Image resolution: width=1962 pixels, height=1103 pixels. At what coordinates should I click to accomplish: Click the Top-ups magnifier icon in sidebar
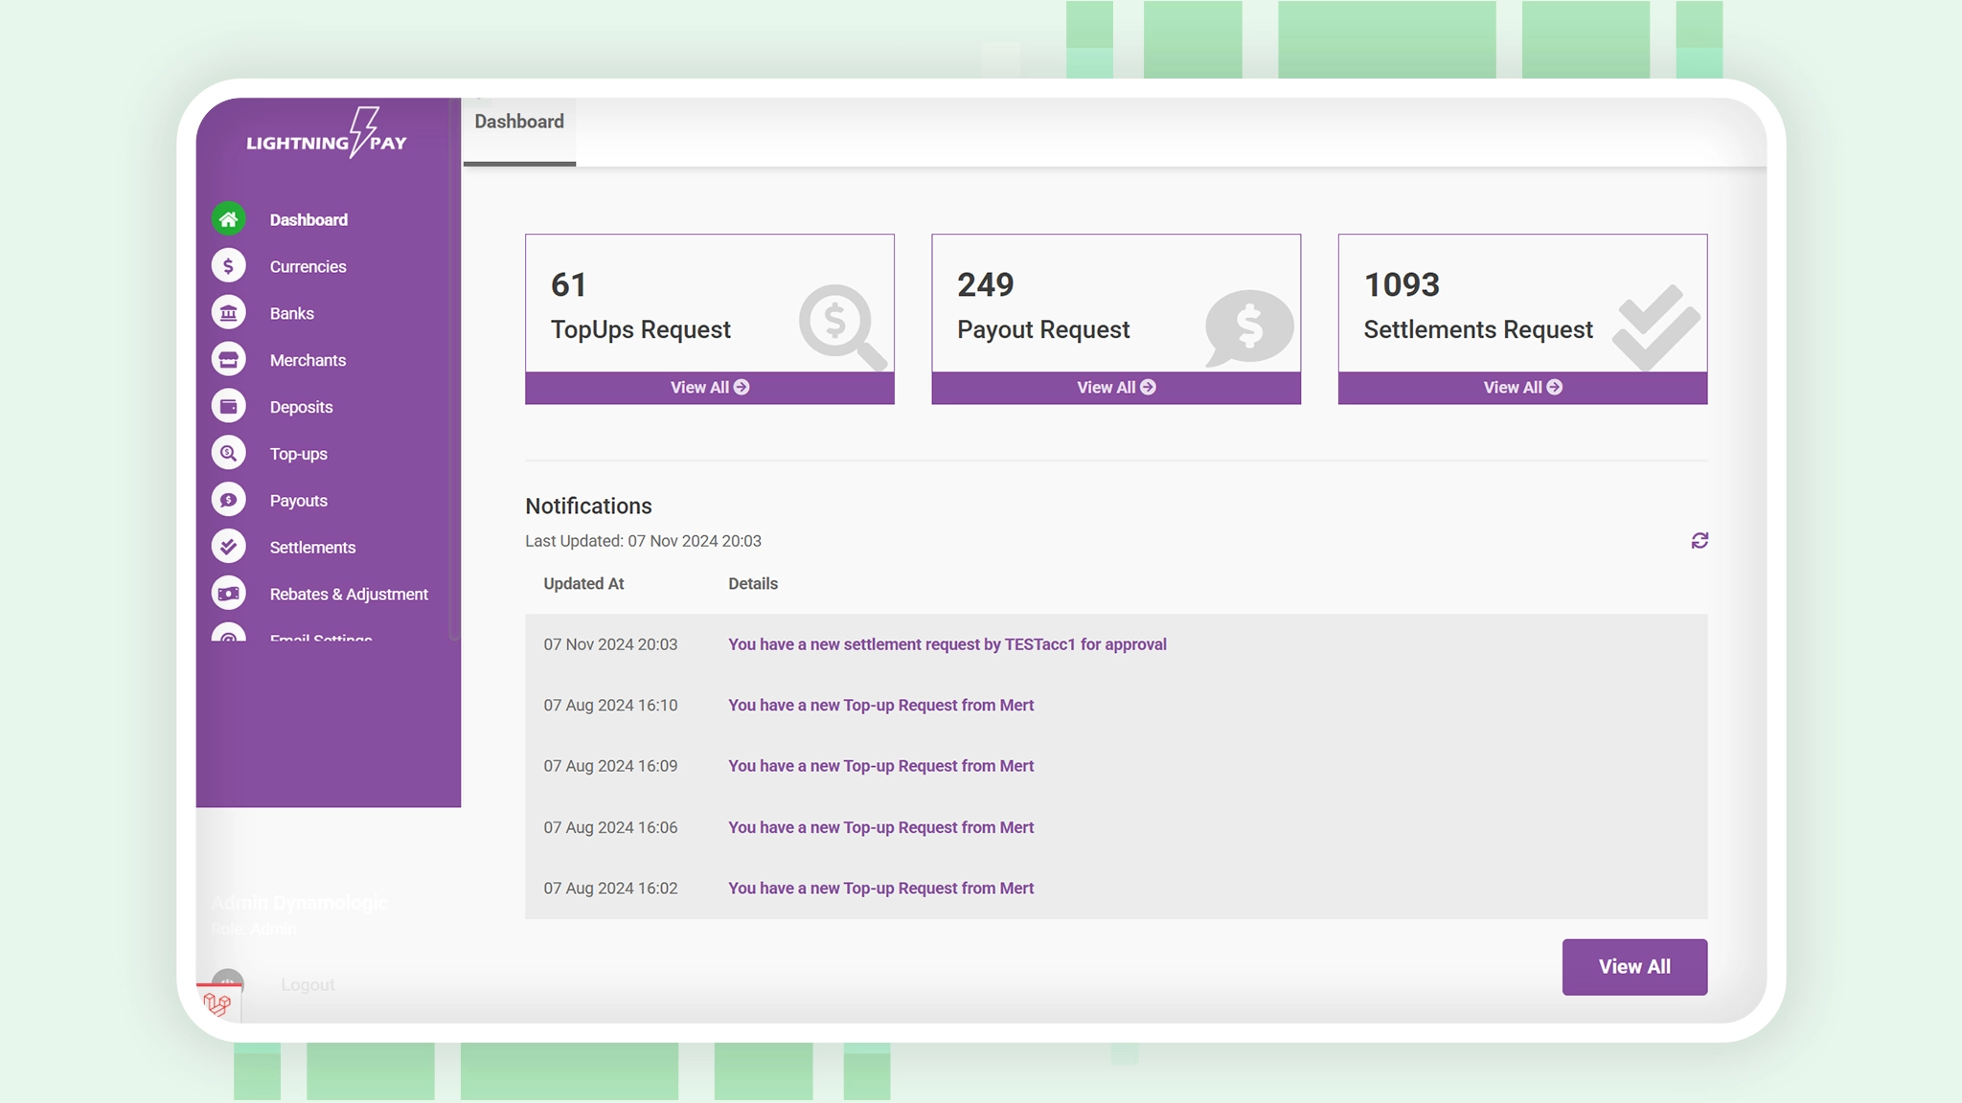[x=228, y=454]
